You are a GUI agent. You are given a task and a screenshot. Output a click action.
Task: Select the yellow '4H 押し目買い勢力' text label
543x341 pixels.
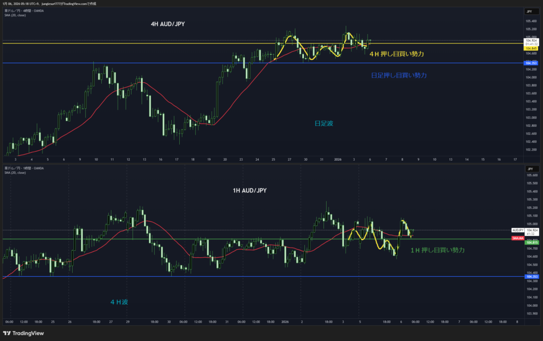coord(397,54)
